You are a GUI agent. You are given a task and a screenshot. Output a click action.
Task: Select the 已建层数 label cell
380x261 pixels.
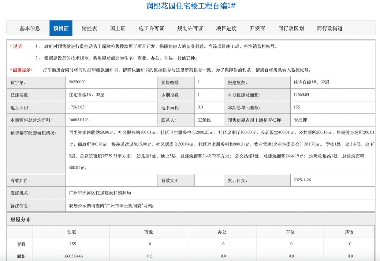(36, 95)
